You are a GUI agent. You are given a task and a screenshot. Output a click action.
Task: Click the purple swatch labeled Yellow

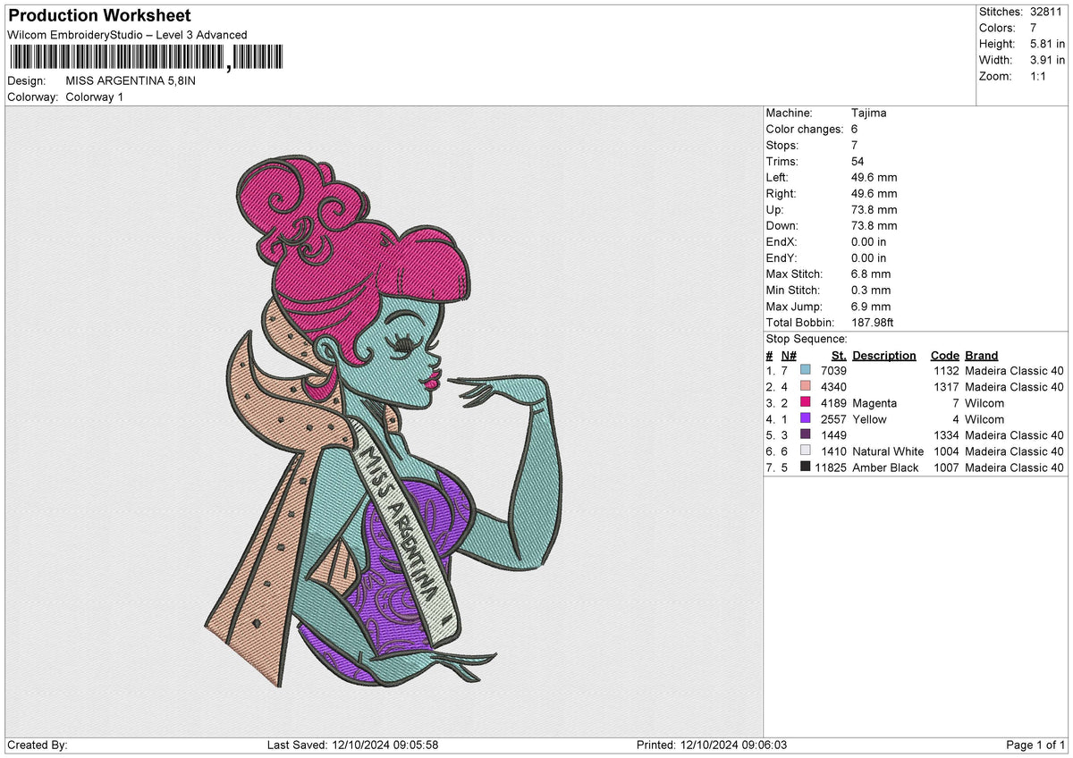tap(806, 418)
